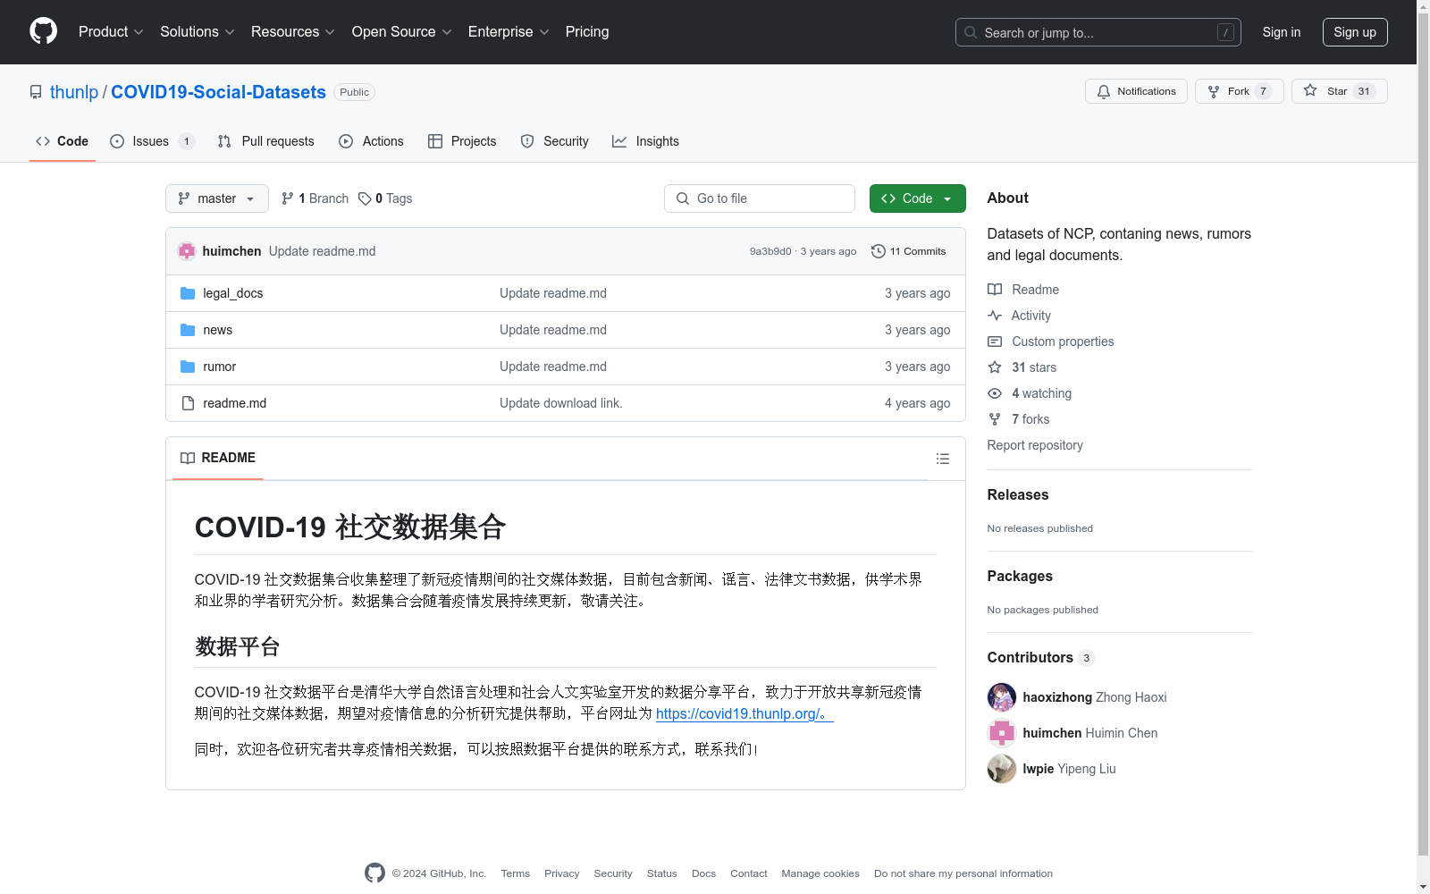Open the Contributors heading link
The height and width of the screenshot is (894, 1430).
tap(1040, 657)
